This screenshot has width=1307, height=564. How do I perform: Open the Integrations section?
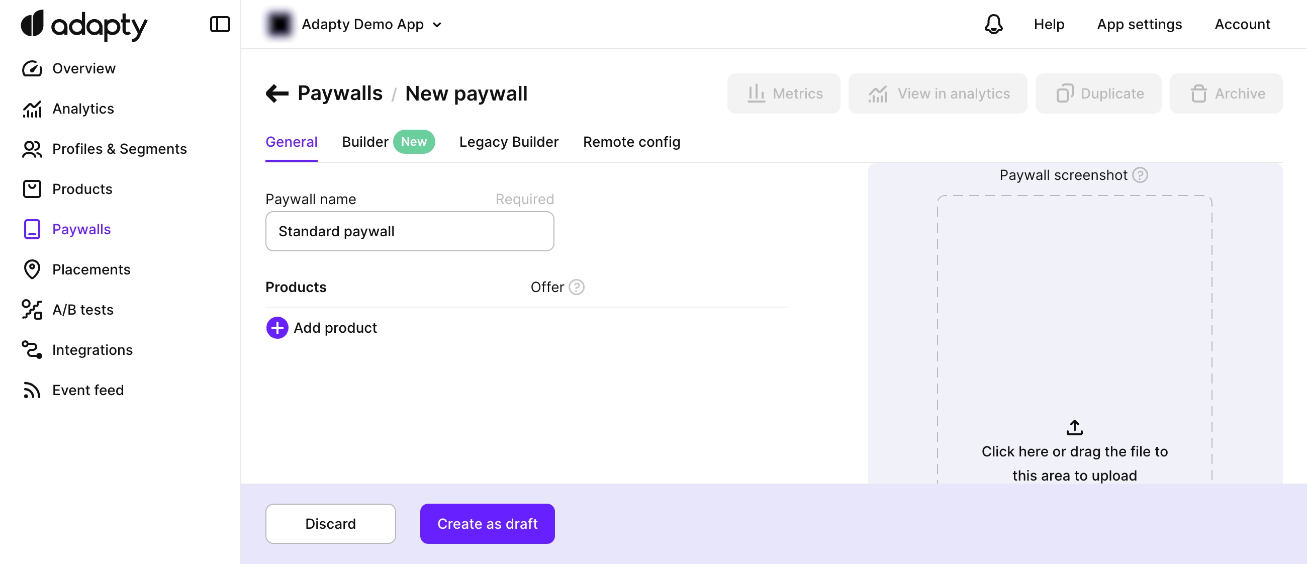pyautogui.click(x=92, y=350)
